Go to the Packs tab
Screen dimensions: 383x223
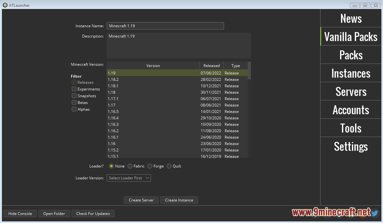(x=351, y=55)
